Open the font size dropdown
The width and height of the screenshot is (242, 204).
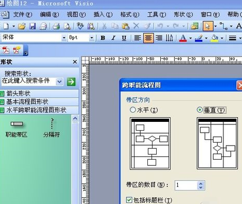pos(92,38)
